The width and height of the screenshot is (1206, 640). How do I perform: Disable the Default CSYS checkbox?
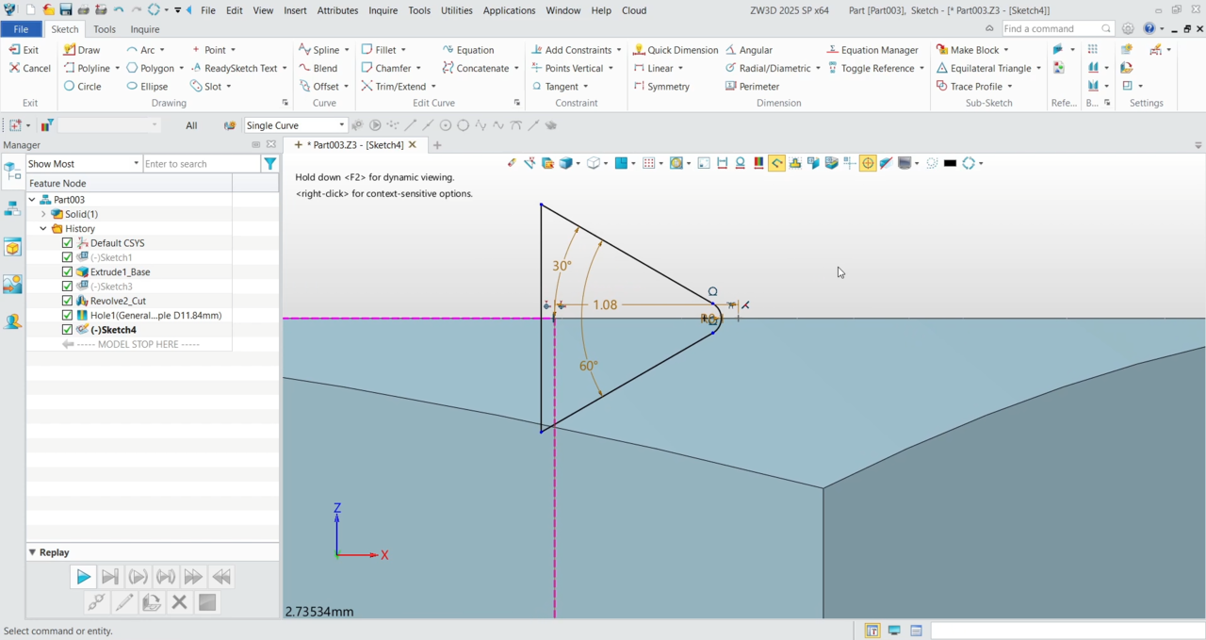pyautogui.click(x=67, y=243)
